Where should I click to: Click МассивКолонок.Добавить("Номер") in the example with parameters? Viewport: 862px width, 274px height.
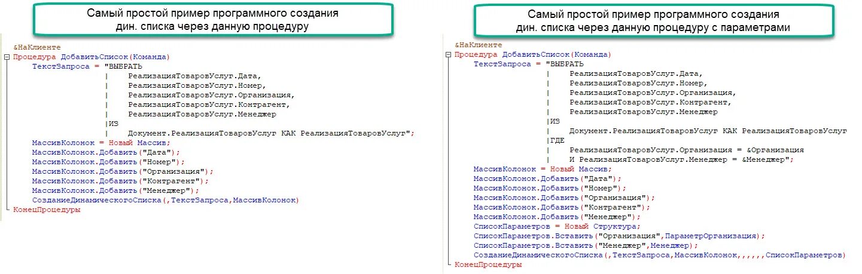click(550, 188)
